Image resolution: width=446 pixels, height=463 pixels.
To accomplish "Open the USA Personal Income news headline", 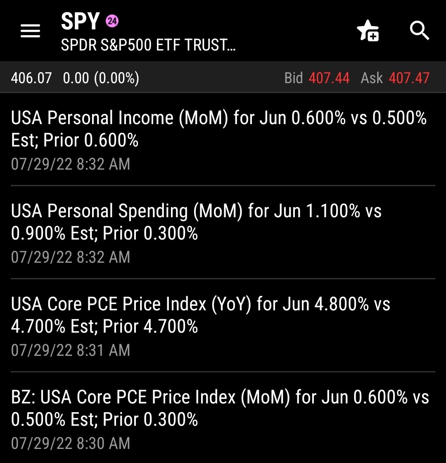I will [219, 129].
